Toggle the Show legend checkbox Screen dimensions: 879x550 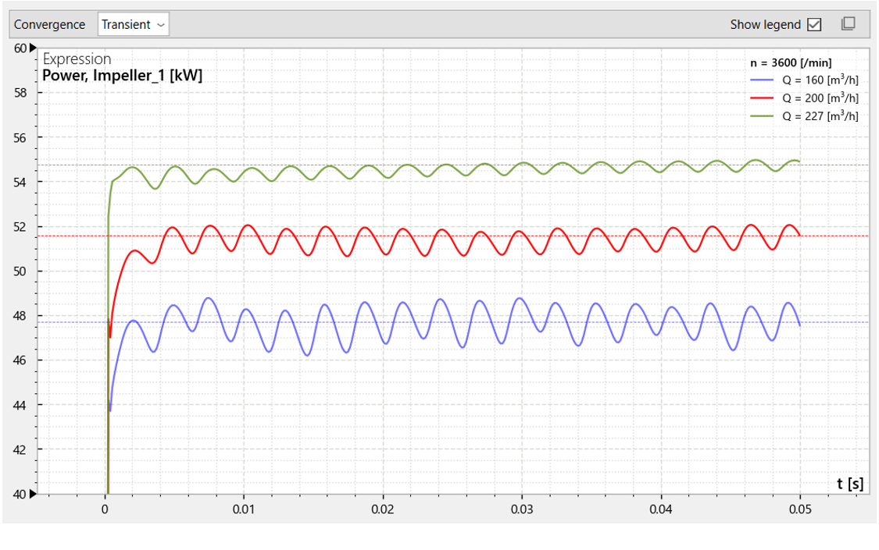[814, 25]
